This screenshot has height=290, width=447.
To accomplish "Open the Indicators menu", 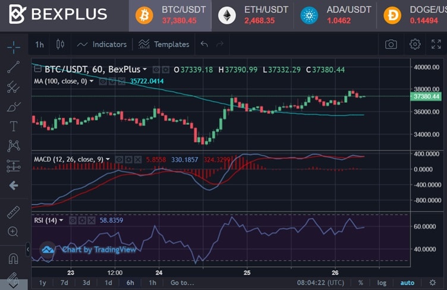I will (102, 45).
